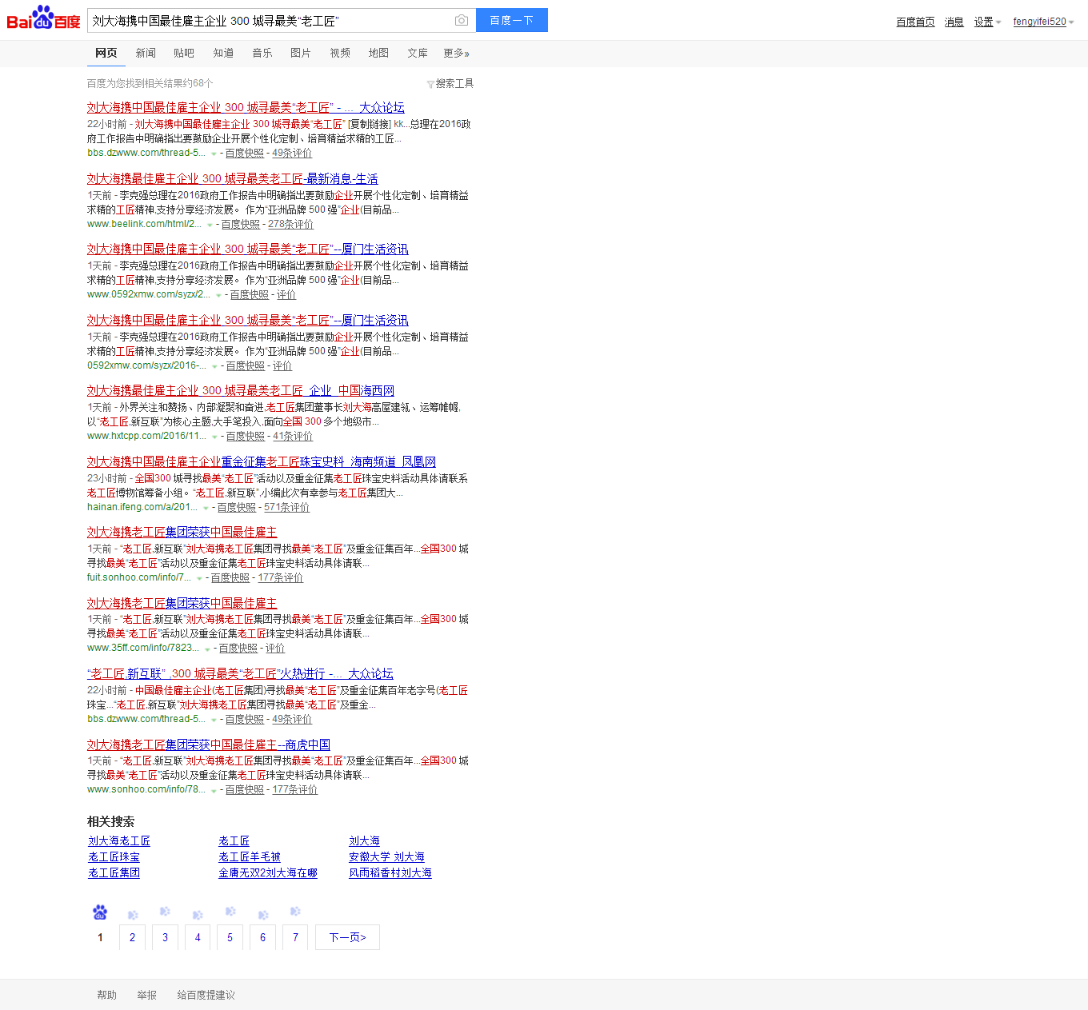Click the Baidu logo

44,18
